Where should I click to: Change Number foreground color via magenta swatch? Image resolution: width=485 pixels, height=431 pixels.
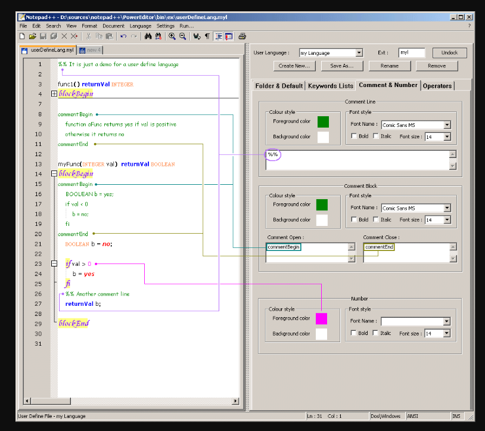322,318
